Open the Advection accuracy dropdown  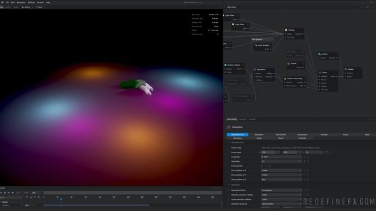[281, 204]
